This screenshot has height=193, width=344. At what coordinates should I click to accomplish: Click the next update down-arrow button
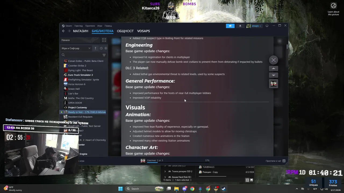(x=274, y=75)
